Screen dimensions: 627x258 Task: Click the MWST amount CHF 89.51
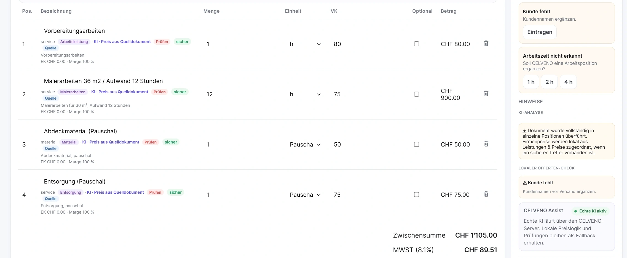click(x=481, y=250)
